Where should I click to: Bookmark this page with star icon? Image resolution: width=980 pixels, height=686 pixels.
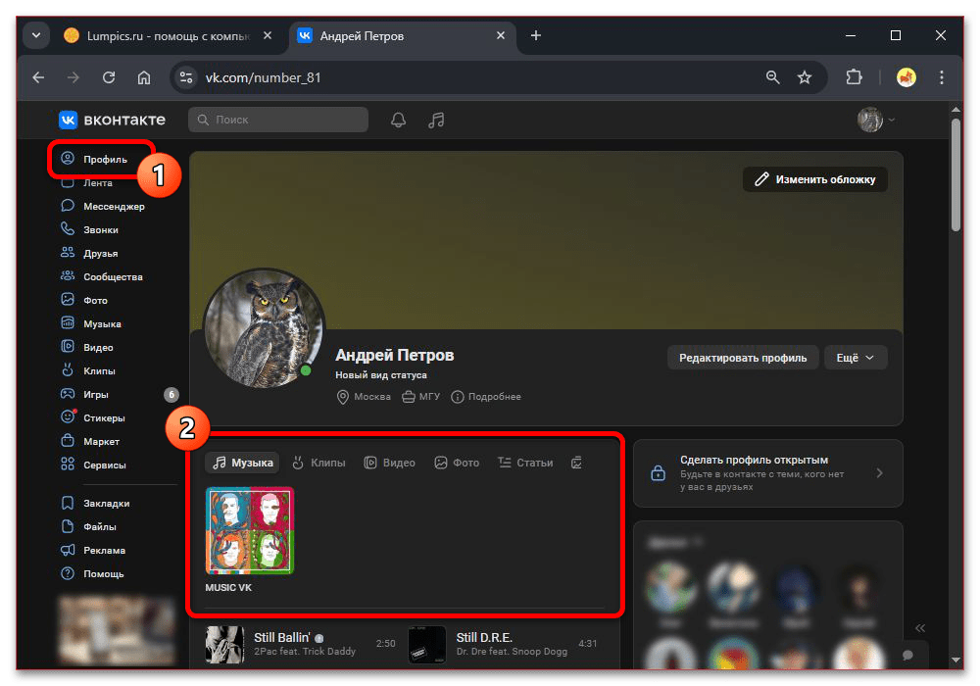pyautogui.click(x=805, y=77)
